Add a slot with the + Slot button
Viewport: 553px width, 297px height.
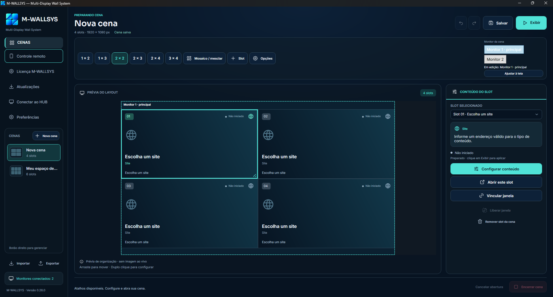point(238,58)
